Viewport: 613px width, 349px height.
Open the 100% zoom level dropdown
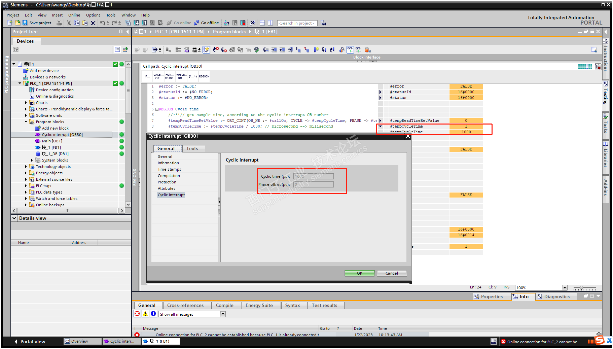click(x=565, y=288)
